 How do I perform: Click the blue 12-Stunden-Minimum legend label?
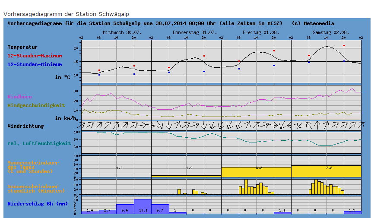[35, 64]
